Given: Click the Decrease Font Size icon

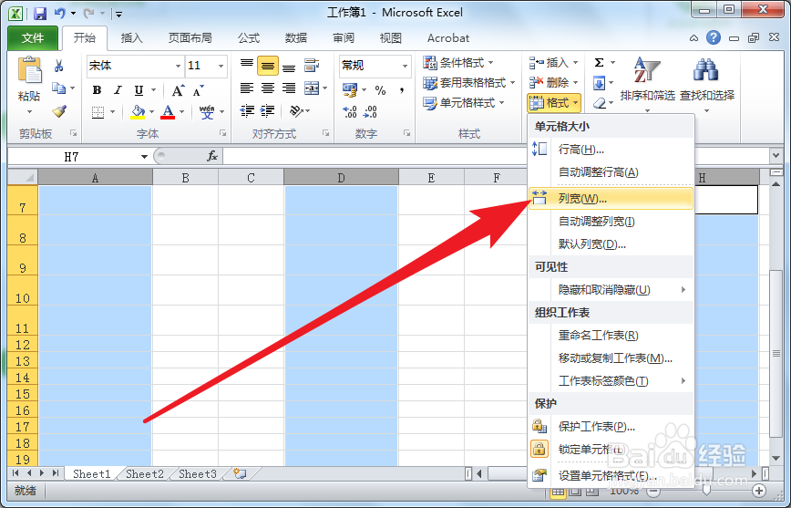Looking at the screenshot, I should pyautogui.click(x=199, y=90).
